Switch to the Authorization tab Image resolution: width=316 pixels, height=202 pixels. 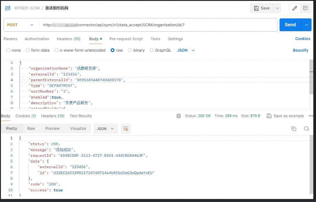click(x=37, y=39)
